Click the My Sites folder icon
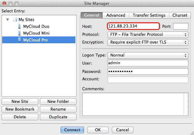 [15, 19]
